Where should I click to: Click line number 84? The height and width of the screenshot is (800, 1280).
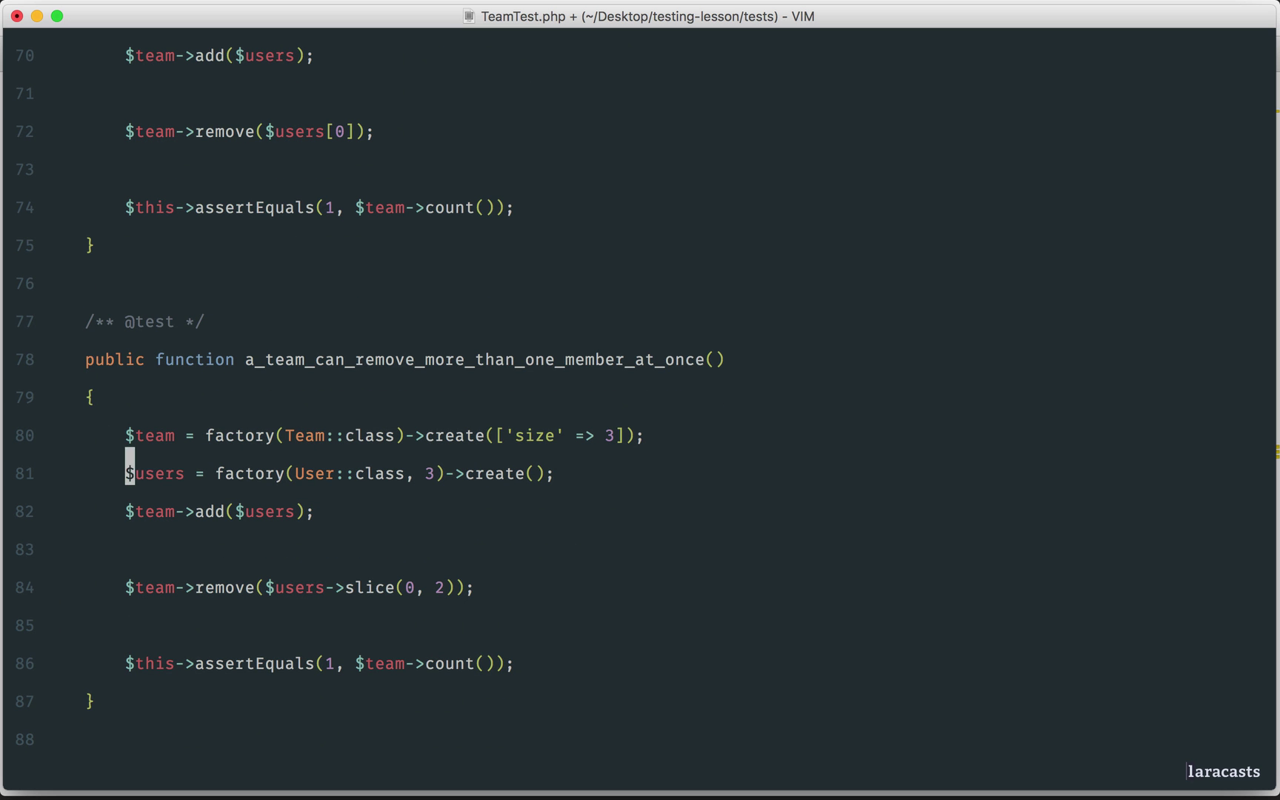[24, 587]
